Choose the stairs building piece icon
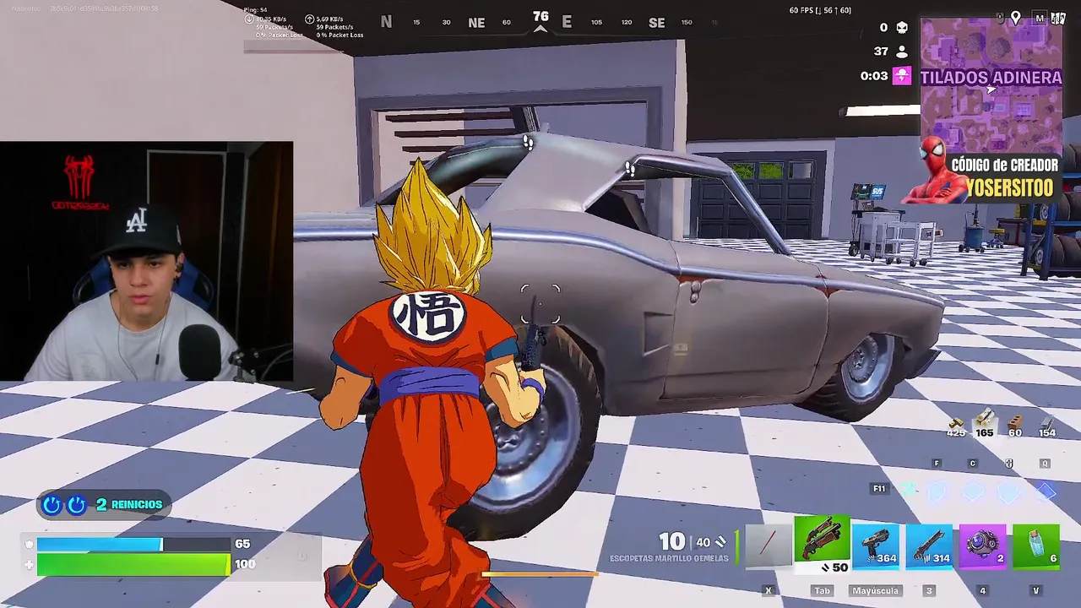Screen dimensions: 1081x608 point(1009,491)
